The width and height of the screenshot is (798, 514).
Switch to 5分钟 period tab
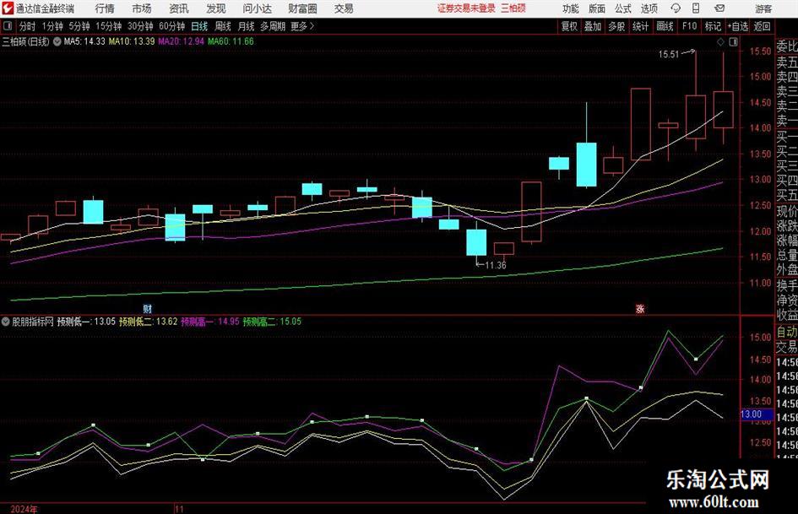[79, 26]
